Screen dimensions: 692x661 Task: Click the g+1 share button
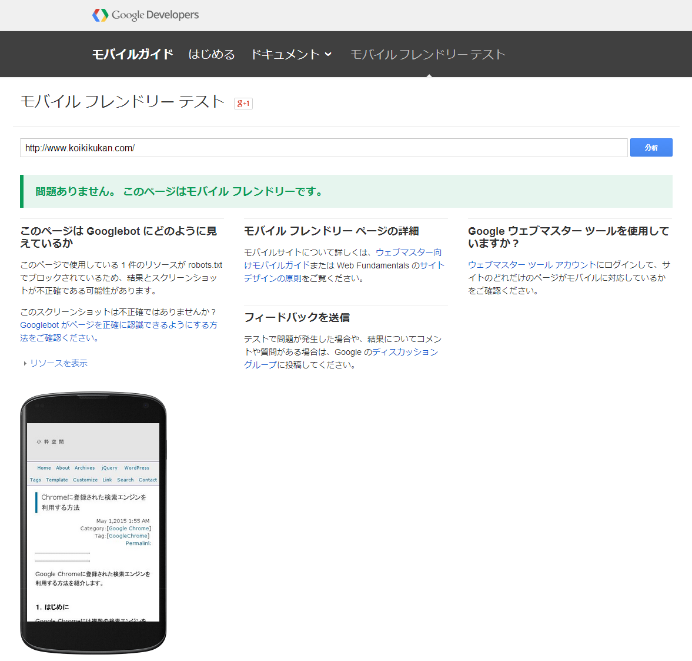click(x=243, y=104)
